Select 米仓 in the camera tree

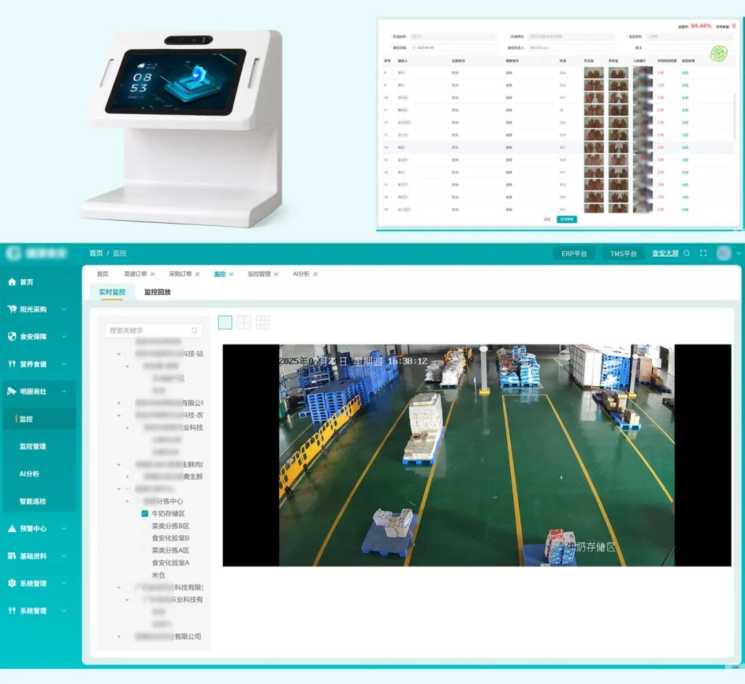tap(158, 575)
